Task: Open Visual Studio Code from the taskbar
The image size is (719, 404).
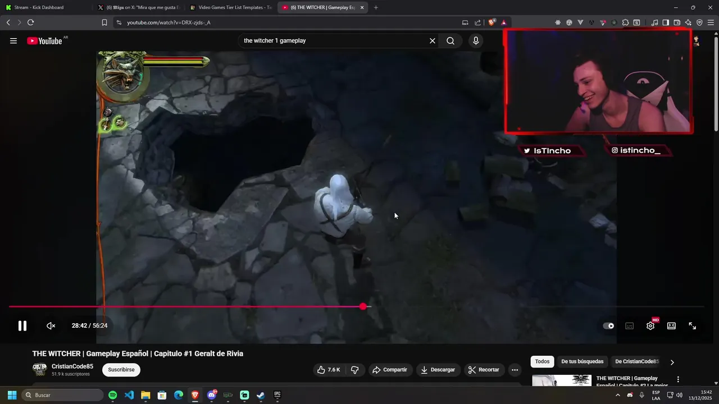Action: 129,395
